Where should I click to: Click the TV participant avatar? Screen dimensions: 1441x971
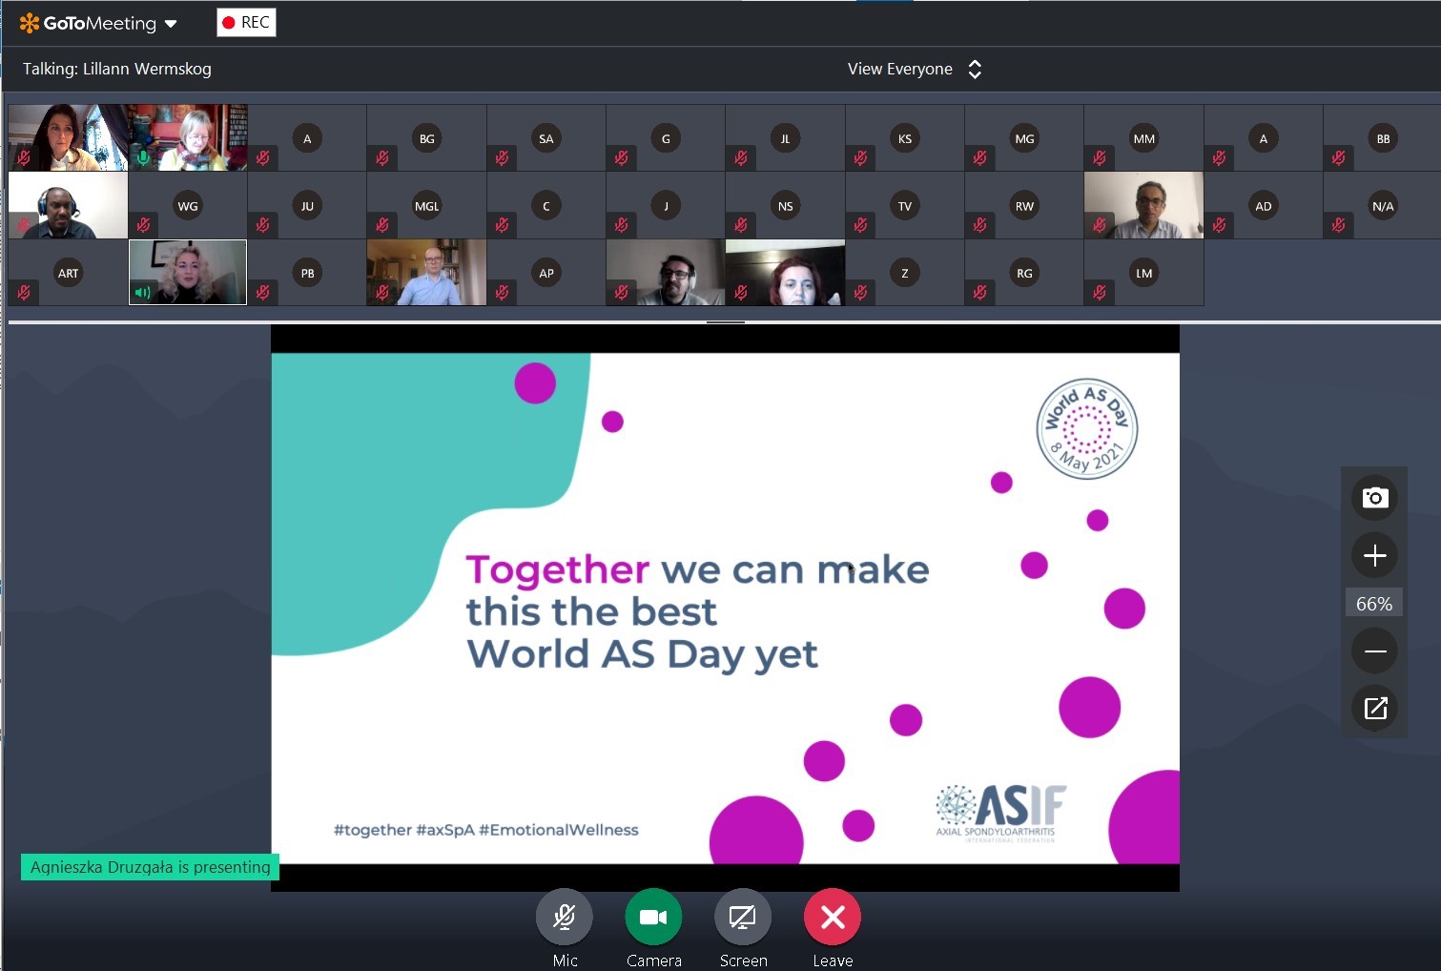click(x=905, y=206)
